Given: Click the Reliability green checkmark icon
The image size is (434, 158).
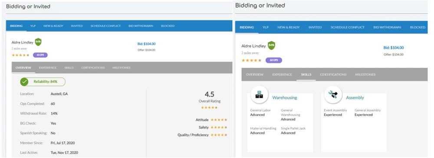Looking at the screenshot, I should [x=24, y=82].
